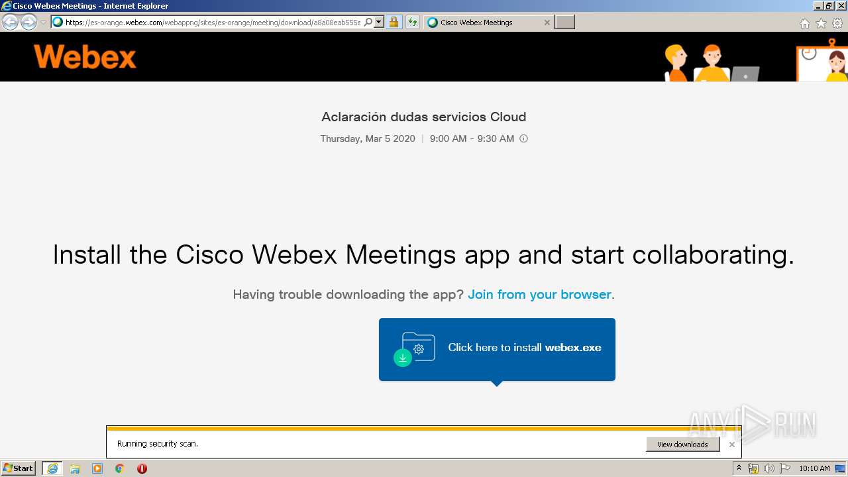Click the install heading text

[423, 255]
